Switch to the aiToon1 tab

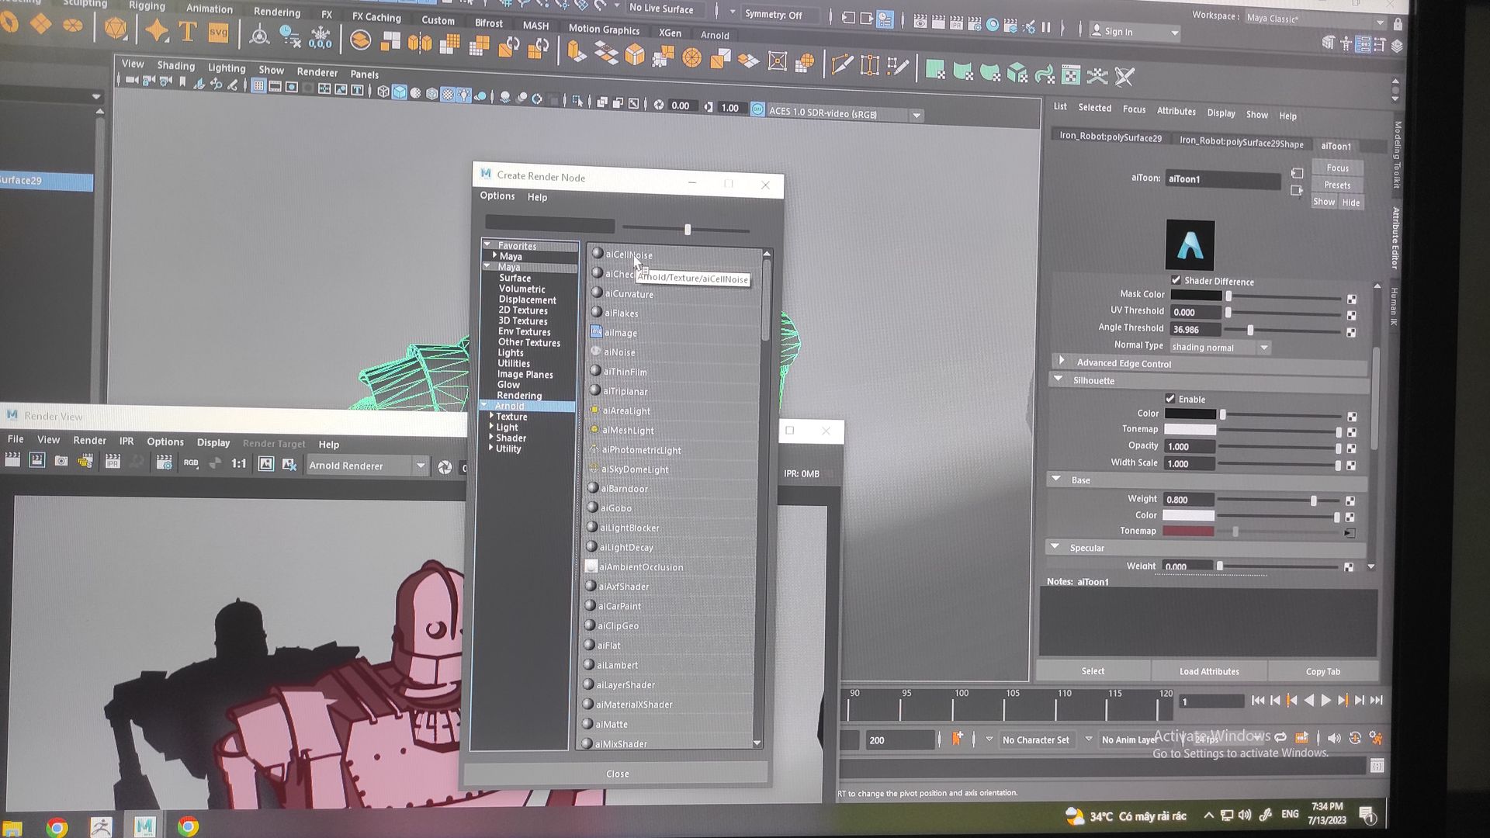[x=1336, y=146]
